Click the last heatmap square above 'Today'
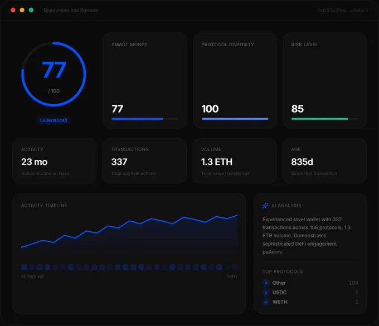The image size is (379, 326). (x=235, y=267)
